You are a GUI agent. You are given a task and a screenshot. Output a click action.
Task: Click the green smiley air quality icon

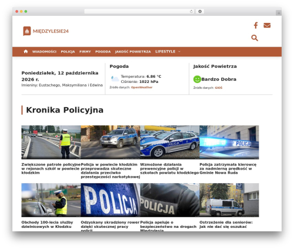197,79
